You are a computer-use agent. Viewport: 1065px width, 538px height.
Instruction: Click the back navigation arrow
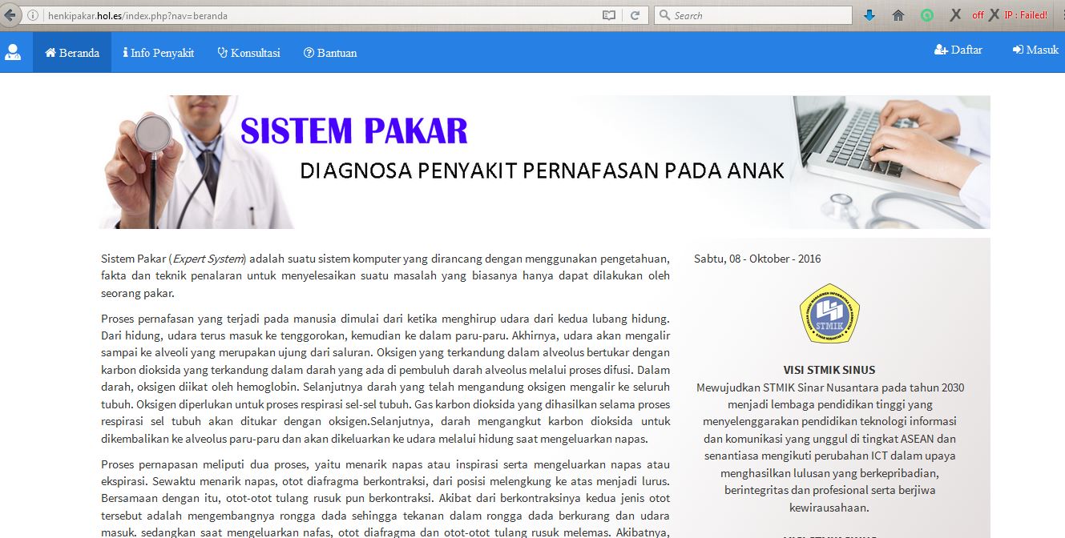pos(10,14)
